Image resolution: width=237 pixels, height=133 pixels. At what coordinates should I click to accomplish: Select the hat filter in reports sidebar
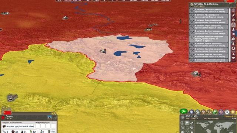click(233, 39)
